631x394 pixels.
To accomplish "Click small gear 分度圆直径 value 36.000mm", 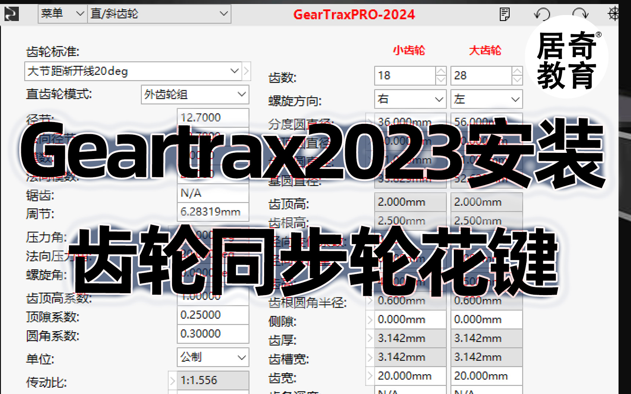I will (x=410, y=122).
